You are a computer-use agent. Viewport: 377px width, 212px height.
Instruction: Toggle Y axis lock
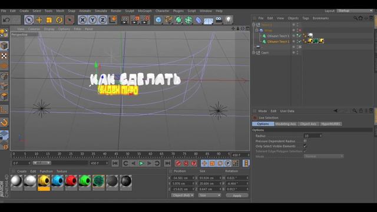(x=92, y=20)
